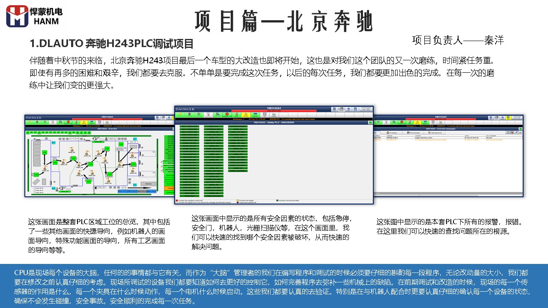Open Analysis icon in Safety PLC screenshot toolbar
The image size is (548, 308).
(274, 115)
